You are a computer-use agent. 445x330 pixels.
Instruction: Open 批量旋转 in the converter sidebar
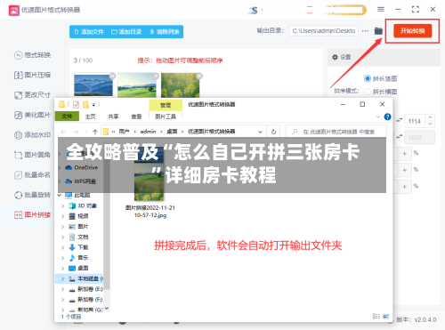pos(33,195)
